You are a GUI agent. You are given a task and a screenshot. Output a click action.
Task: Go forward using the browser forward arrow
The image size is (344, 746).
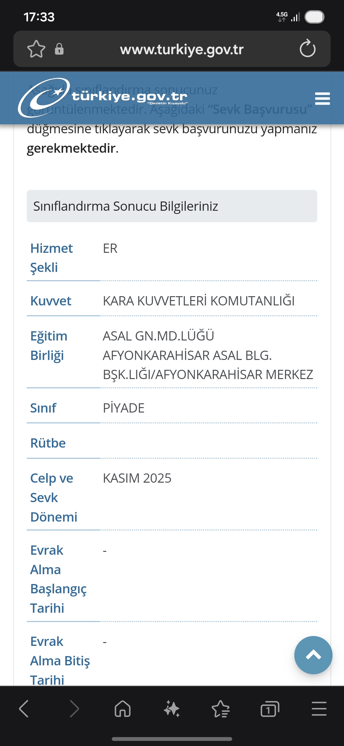pyautogui.click(x=74, y=709)
